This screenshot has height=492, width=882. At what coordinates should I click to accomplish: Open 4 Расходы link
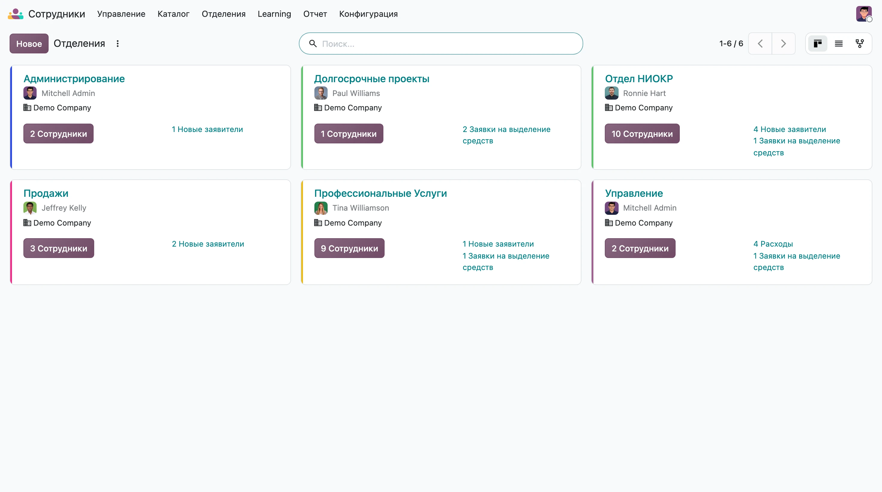(773, 244)
